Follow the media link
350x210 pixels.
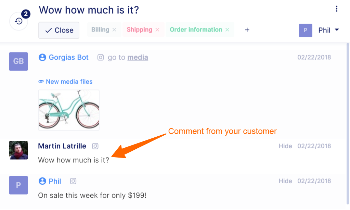pyautogui.click(x=138, y=58)
